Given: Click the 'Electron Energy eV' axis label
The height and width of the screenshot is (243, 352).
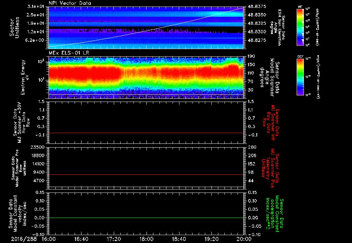Looking at the screenshot, I should [x=24, y=77].
